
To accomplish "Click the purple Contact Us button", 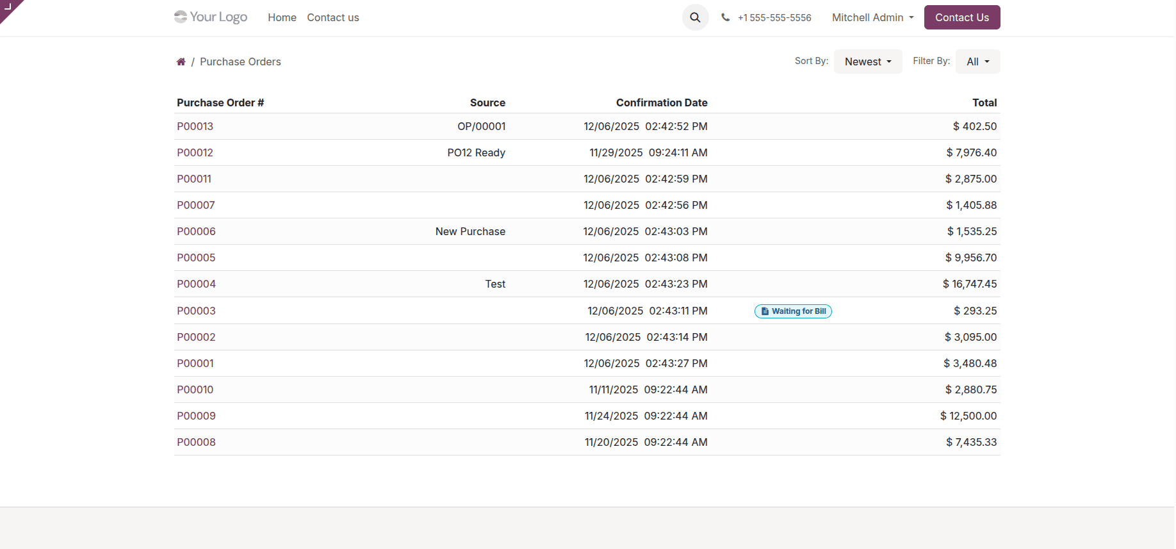I will pyautogui.click(x=962, y=17).
